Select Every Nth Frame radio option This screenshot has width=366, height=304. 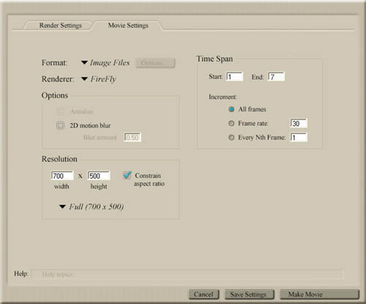point(231,138)
